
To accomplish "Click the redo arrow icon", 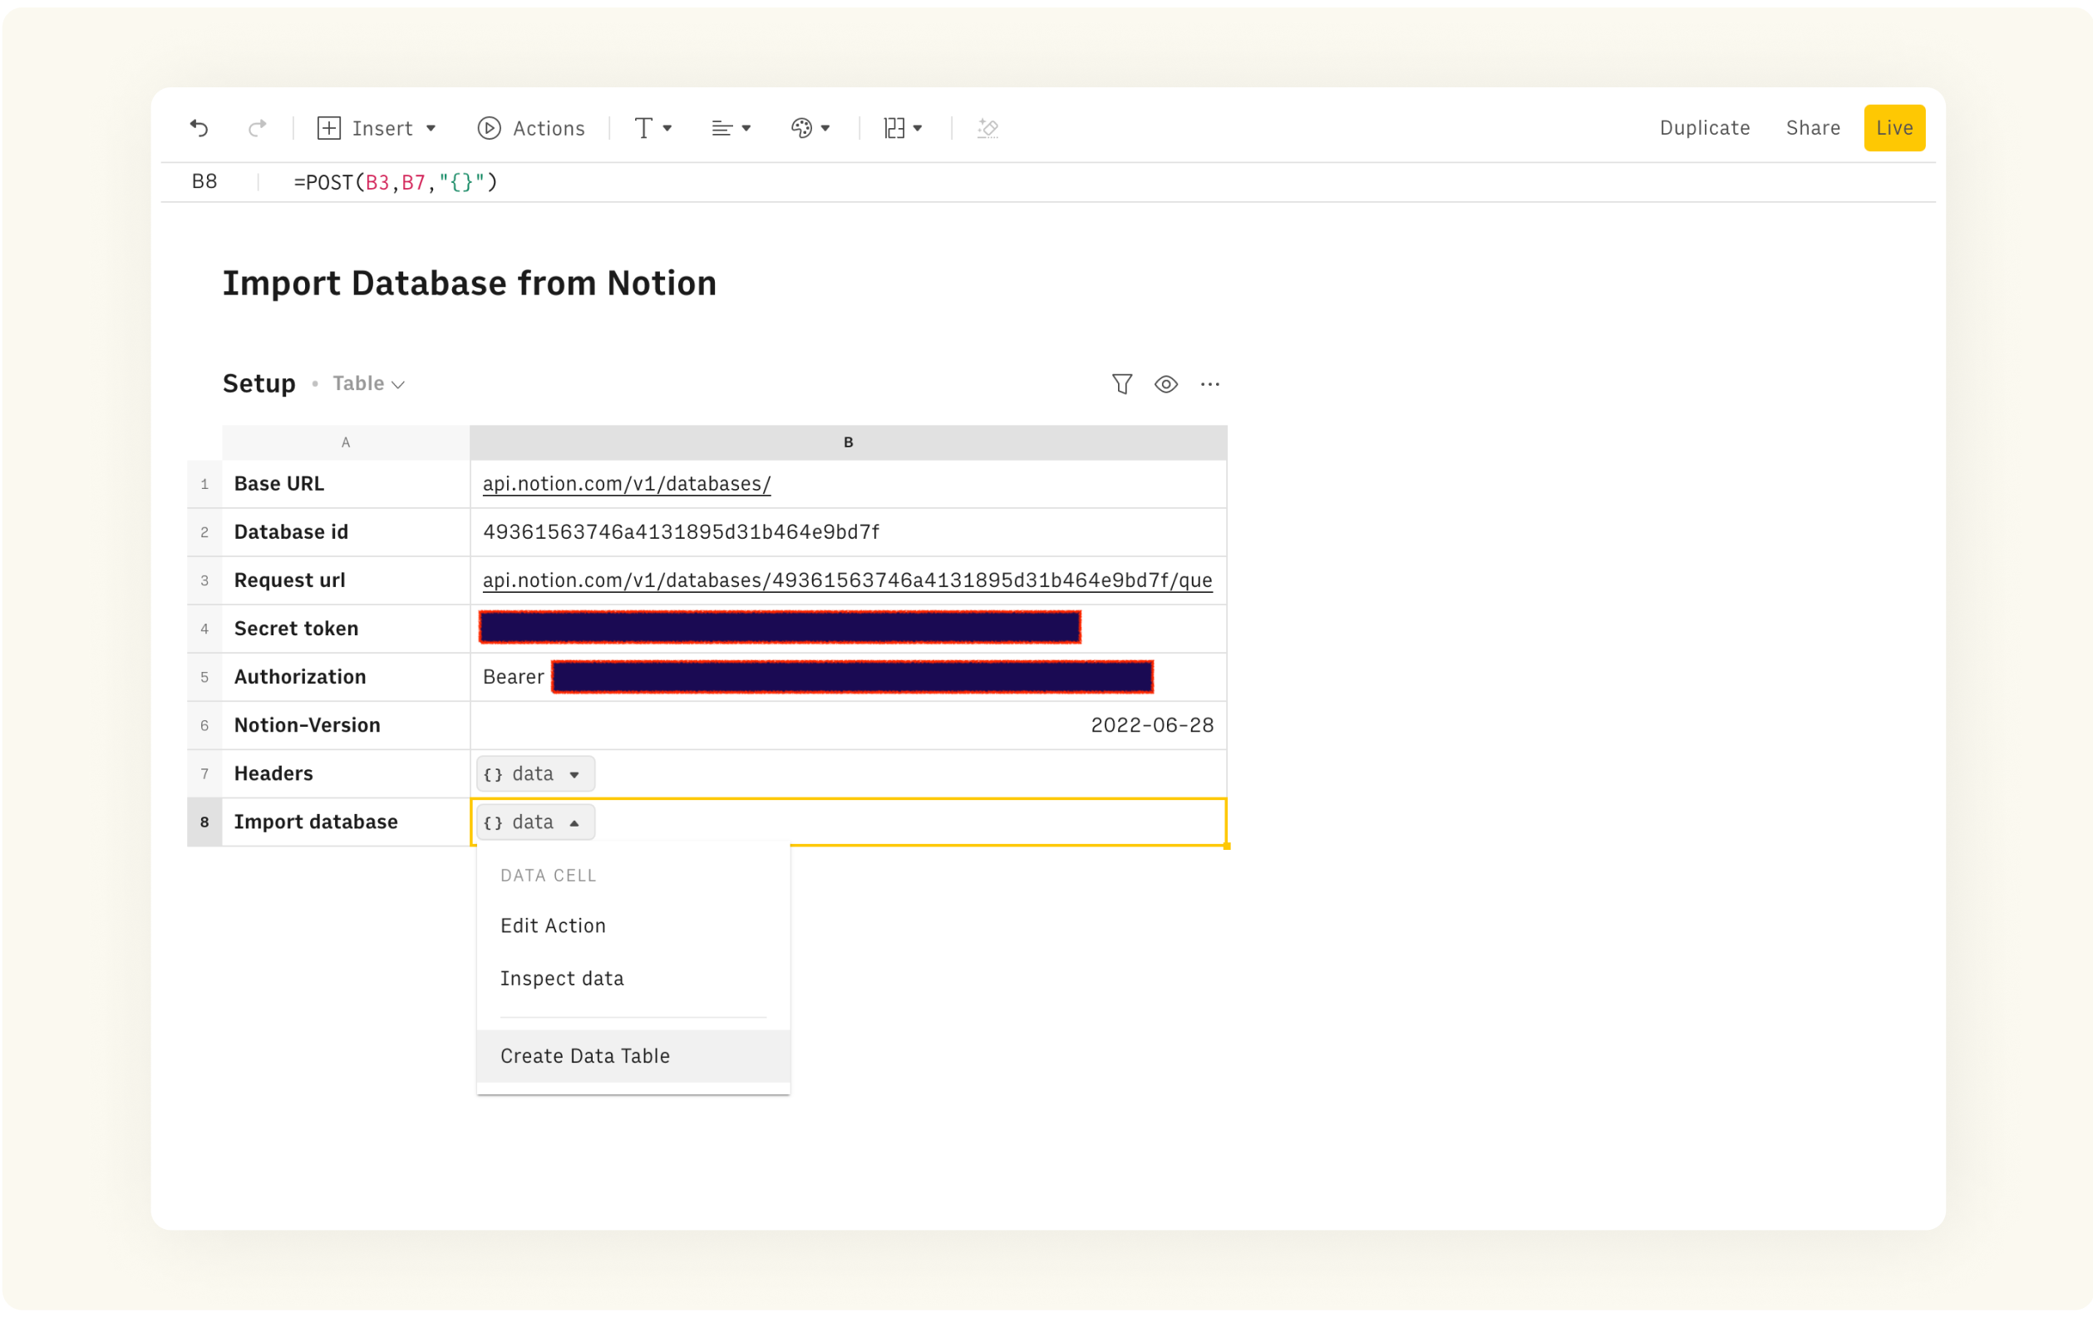I will click(x=256, y=129).
